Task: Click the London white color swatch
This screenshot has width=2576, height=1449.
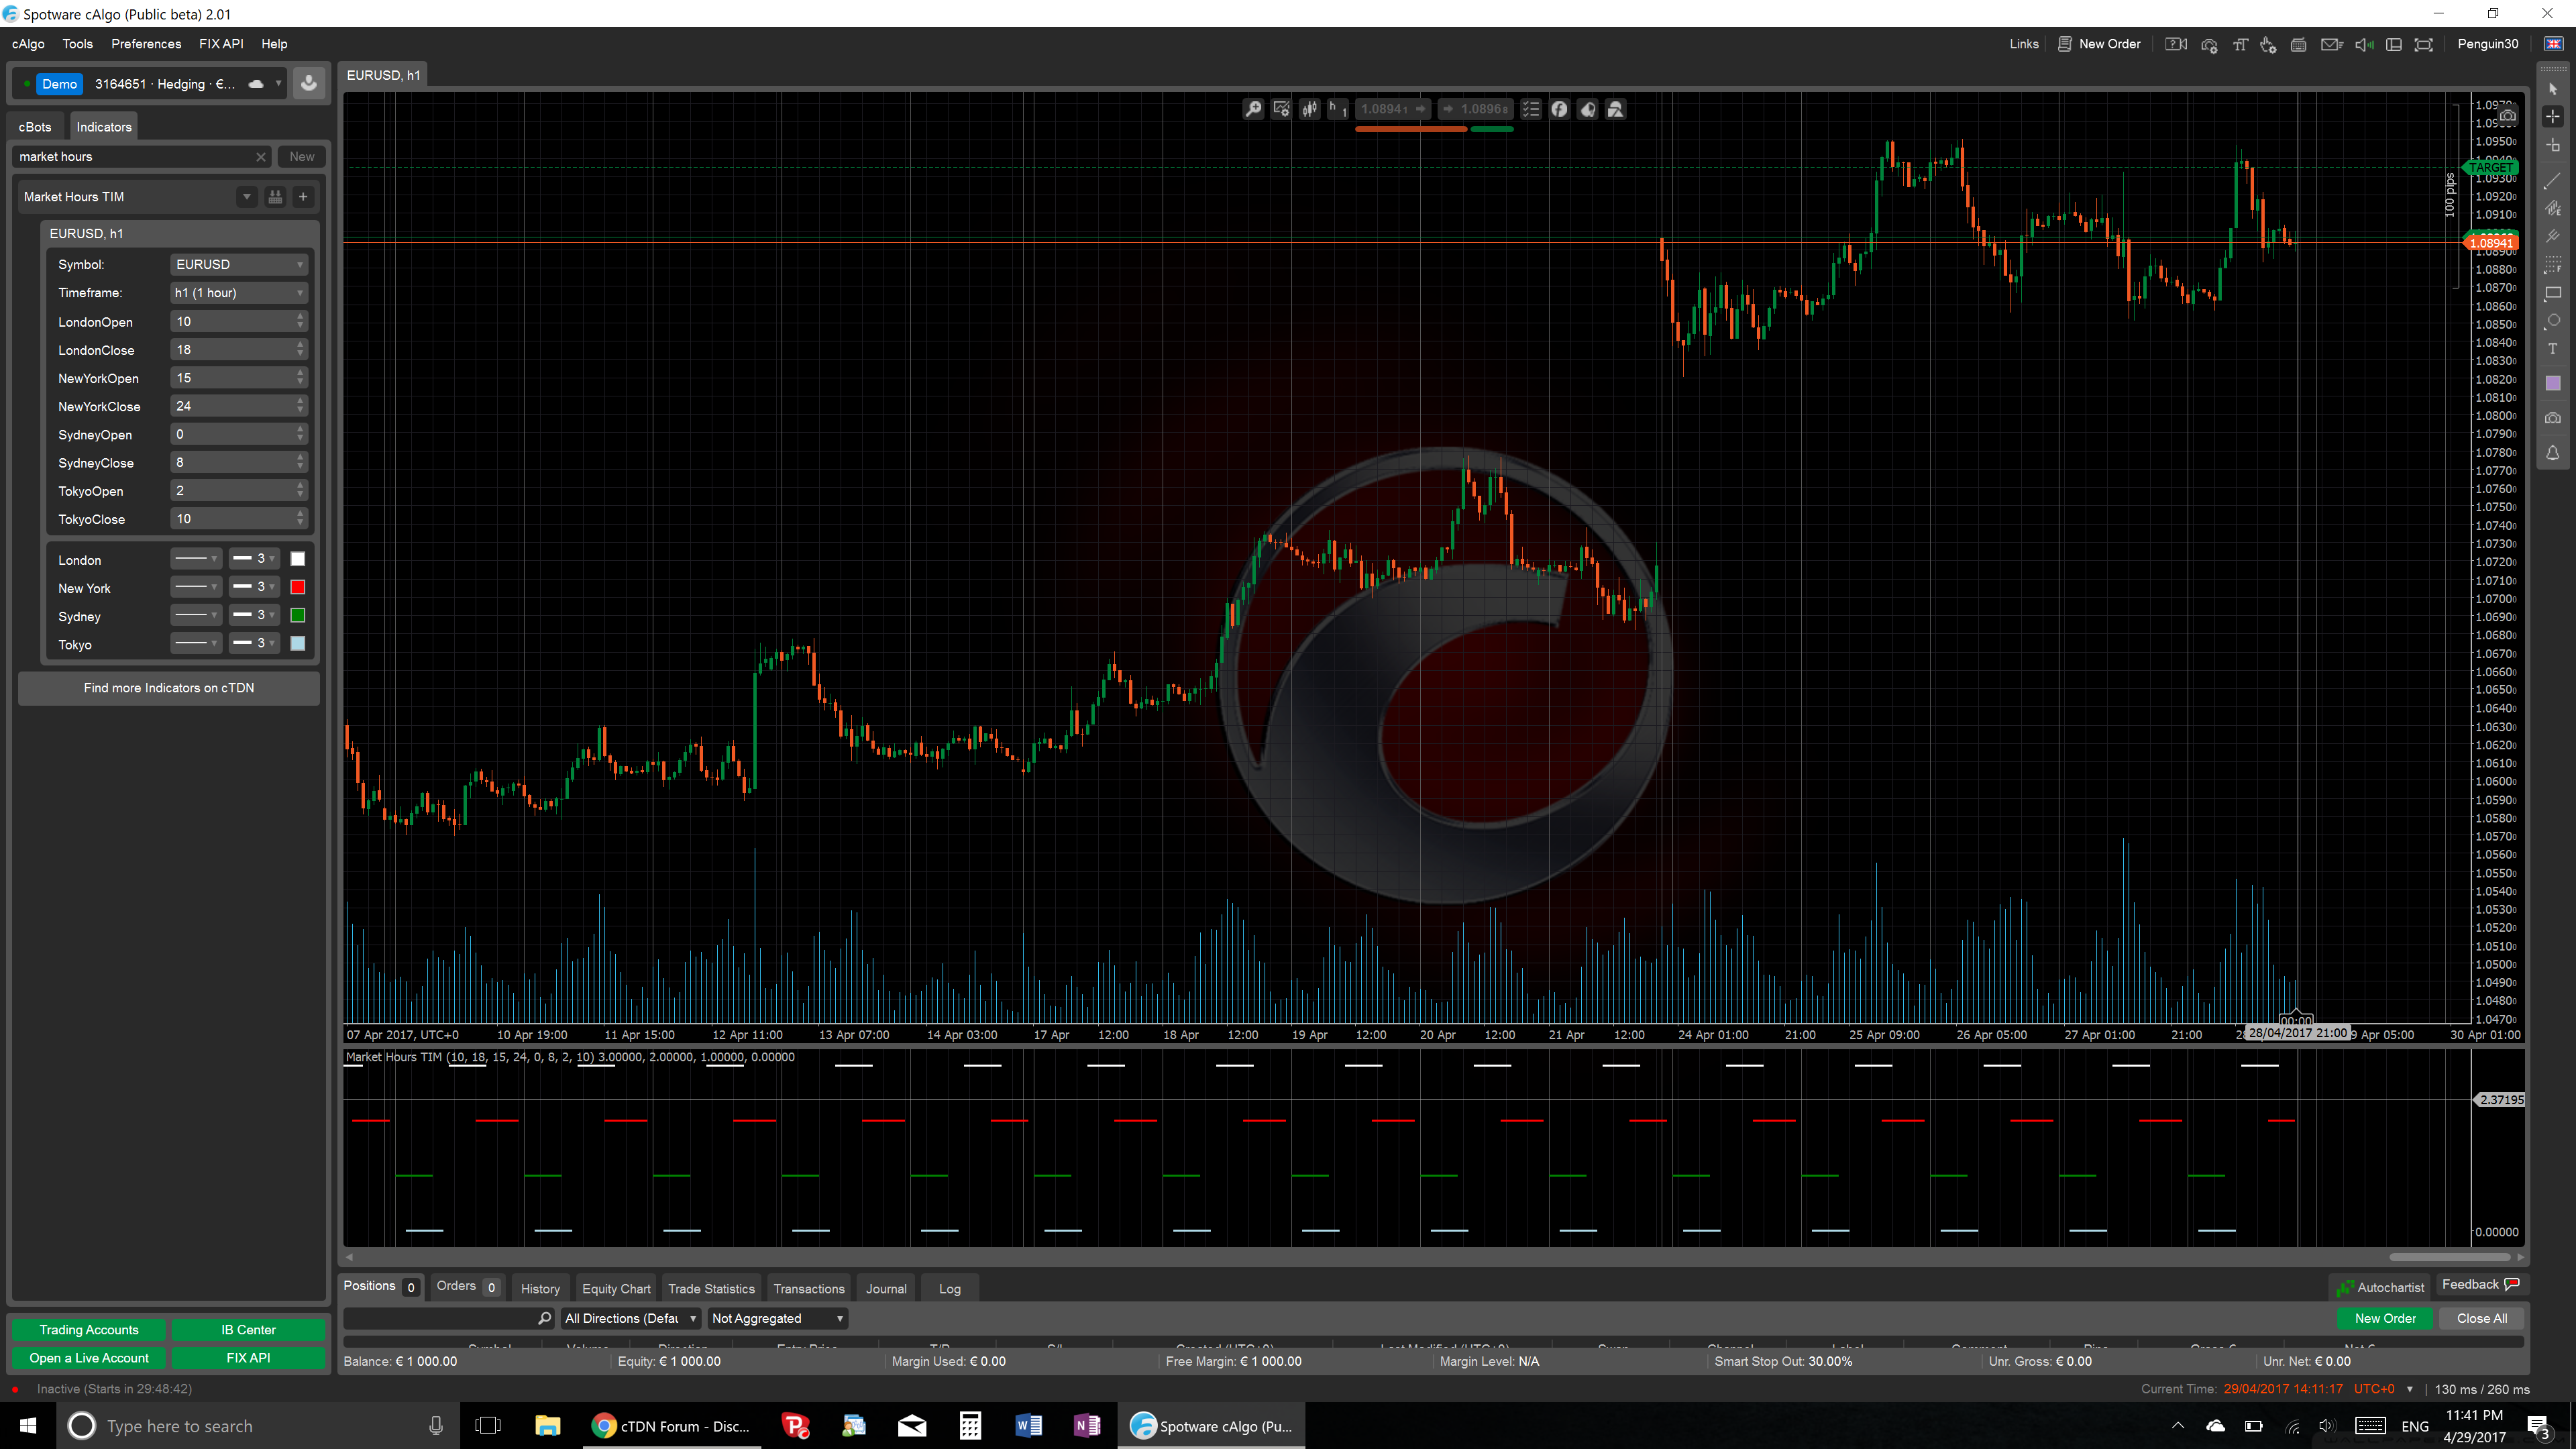Action: point(297,559)
